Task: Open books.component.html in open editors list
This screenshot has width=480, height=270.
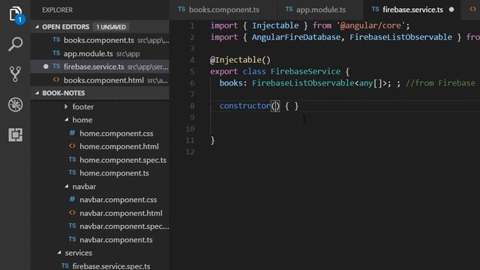Action: coord(100,80)
